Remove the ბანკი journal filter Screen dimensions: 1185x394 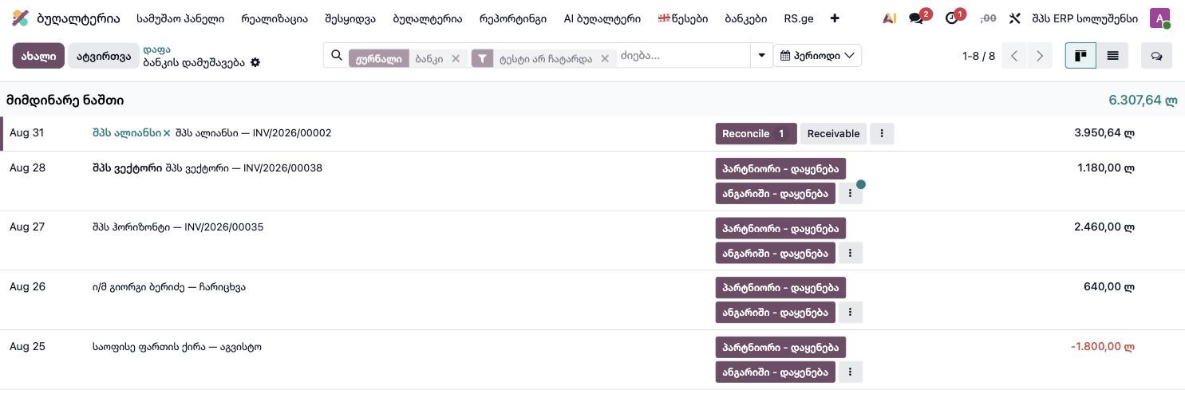click(x=456, y=58)
